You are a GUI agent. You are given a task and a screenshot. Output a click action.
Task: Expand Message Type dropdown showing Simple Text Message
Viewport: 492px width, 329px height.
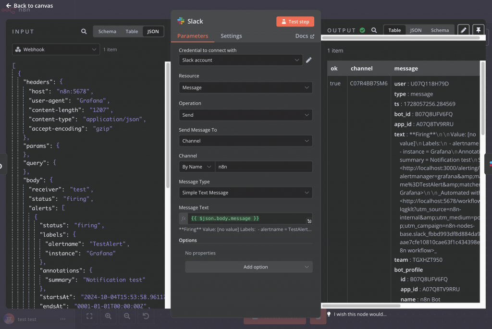coord(246,193)
